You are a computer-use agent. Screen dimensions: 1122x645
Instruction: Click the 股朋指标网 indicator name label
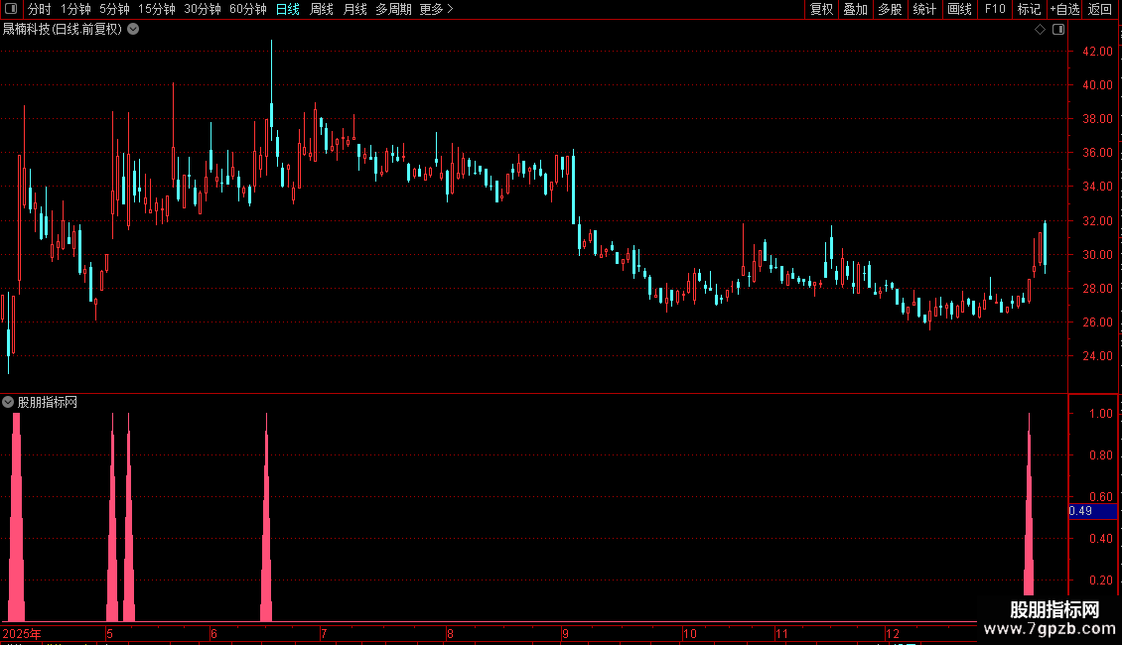[x=48, y=403]
